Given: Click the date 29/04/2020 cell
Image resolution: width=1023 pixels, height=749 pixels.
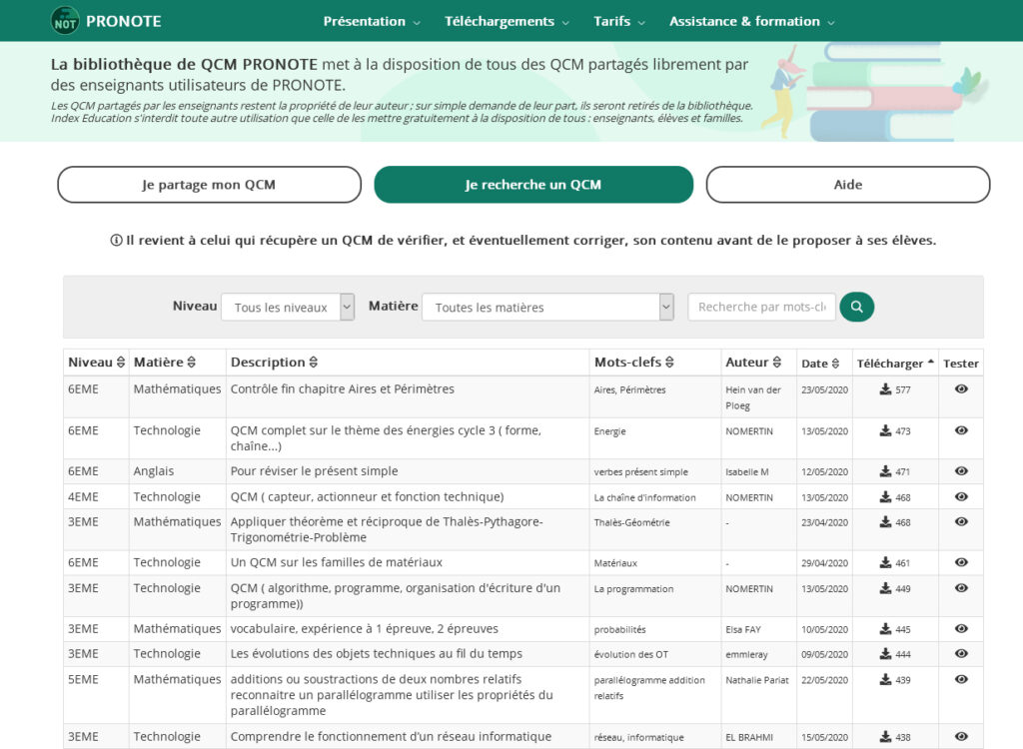Looking at the screenshot, I should pos(824,563).
